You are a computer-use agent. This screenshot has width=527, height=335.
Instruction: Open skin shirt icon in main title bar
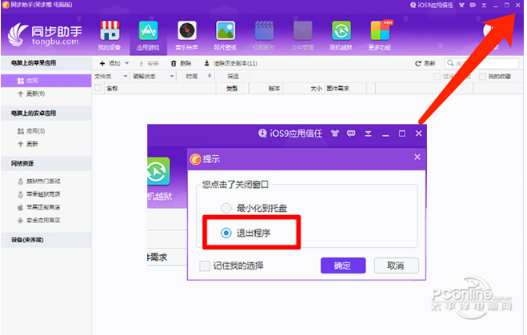[461, 5]
